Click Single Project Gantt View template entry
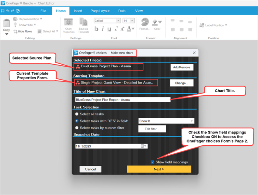Viewport: 258px width, 195px height. [116, 83]
